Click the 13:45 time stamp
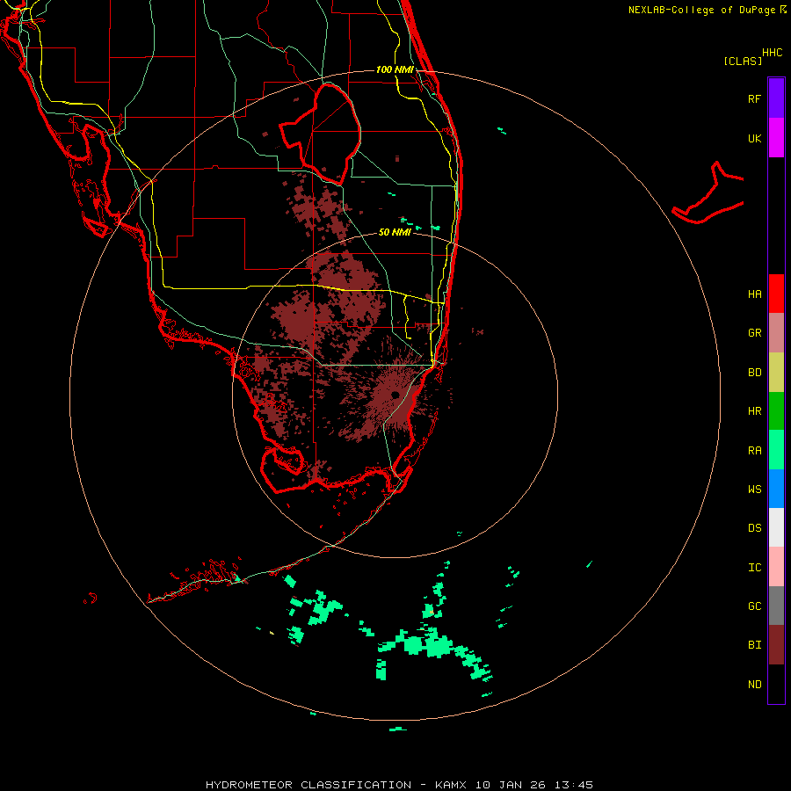 [574, 785]
